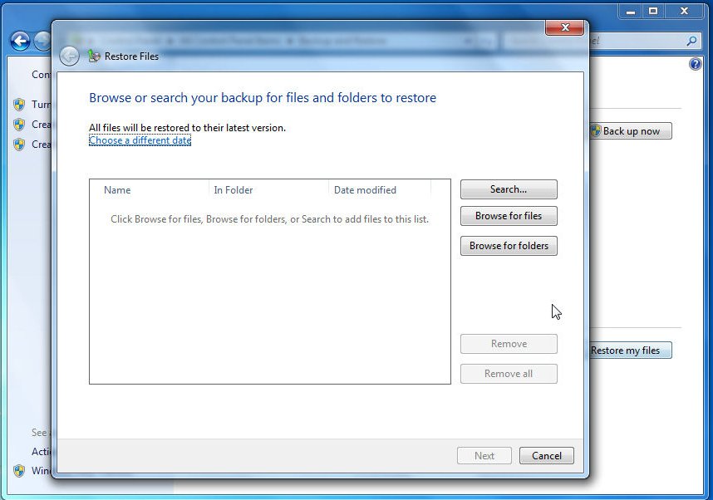Sort by the Date modified column header

click(x=365, y=190)
